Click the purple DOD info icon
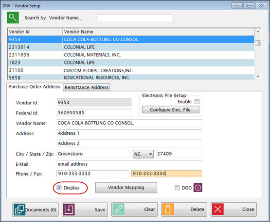Image resolution: width=270 pixels, height=222 pixels. (198, 188)
